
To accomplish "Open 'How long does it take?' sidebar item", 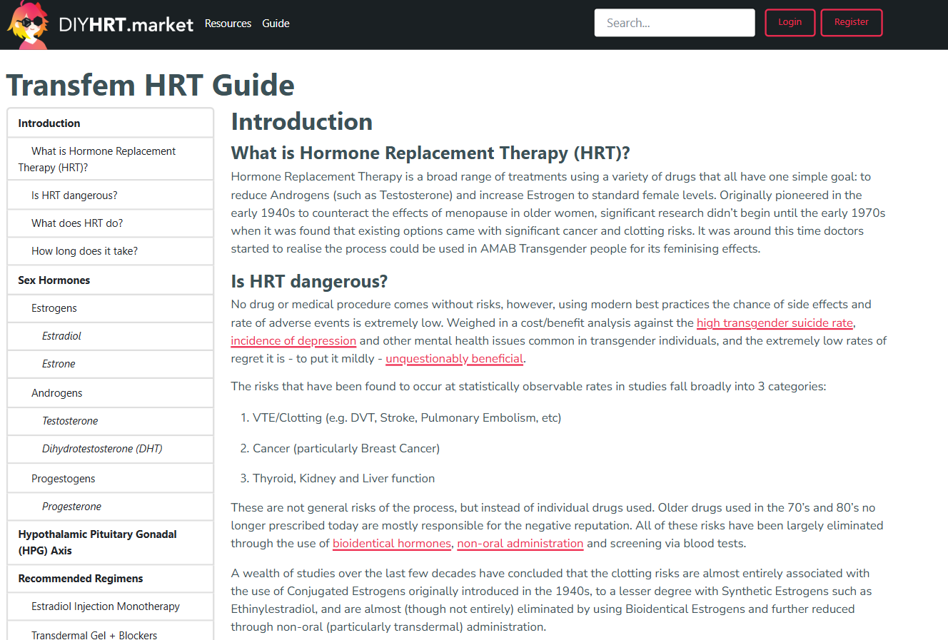I will 84,251.
